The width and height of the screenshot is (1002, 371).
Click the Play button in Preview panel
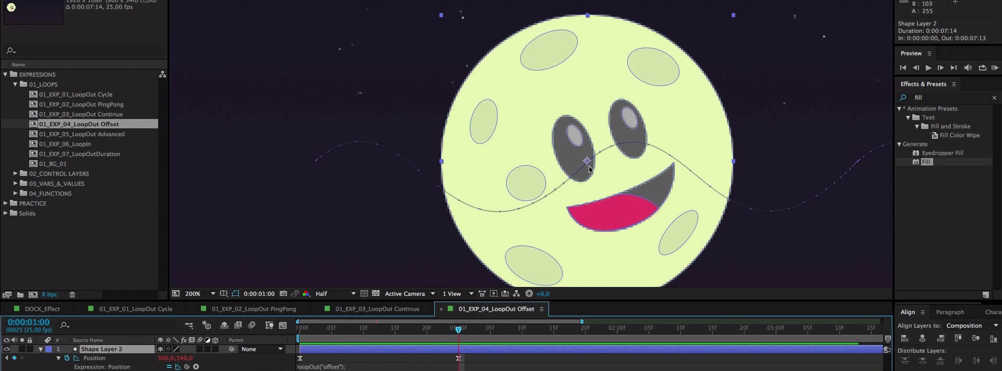[x=928, y=68]
